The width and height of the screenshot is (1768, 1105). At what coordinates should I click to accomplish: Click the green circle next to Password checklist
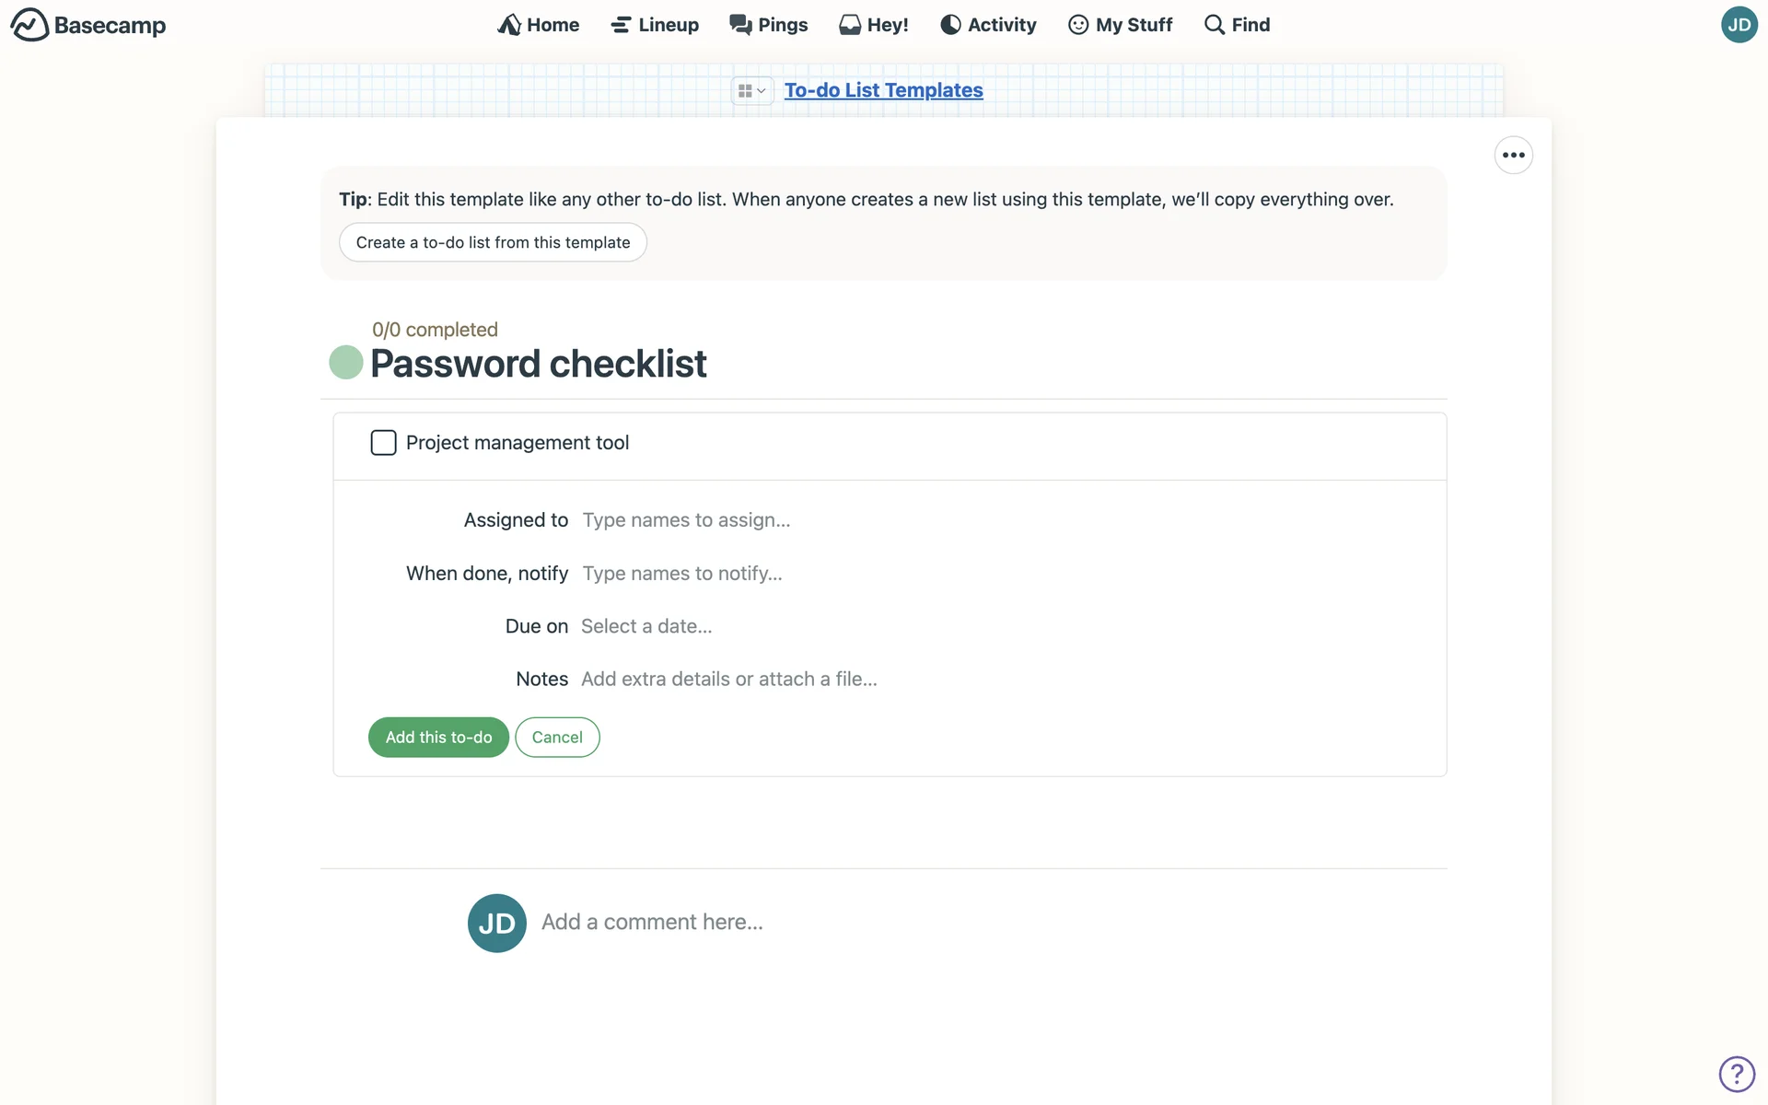[x=346, y=363]
